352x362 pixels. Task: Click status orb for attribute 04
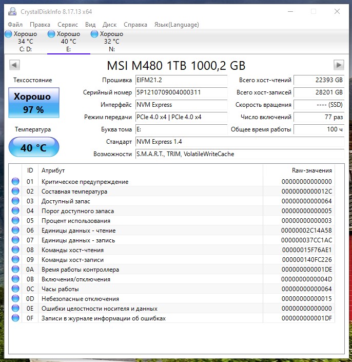pos(15,211)
